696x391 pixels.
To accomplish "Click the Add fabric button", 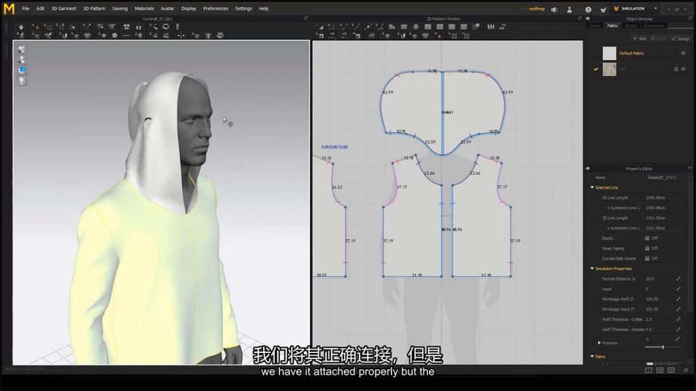I will pyautogui.click(x=640, y=39).
